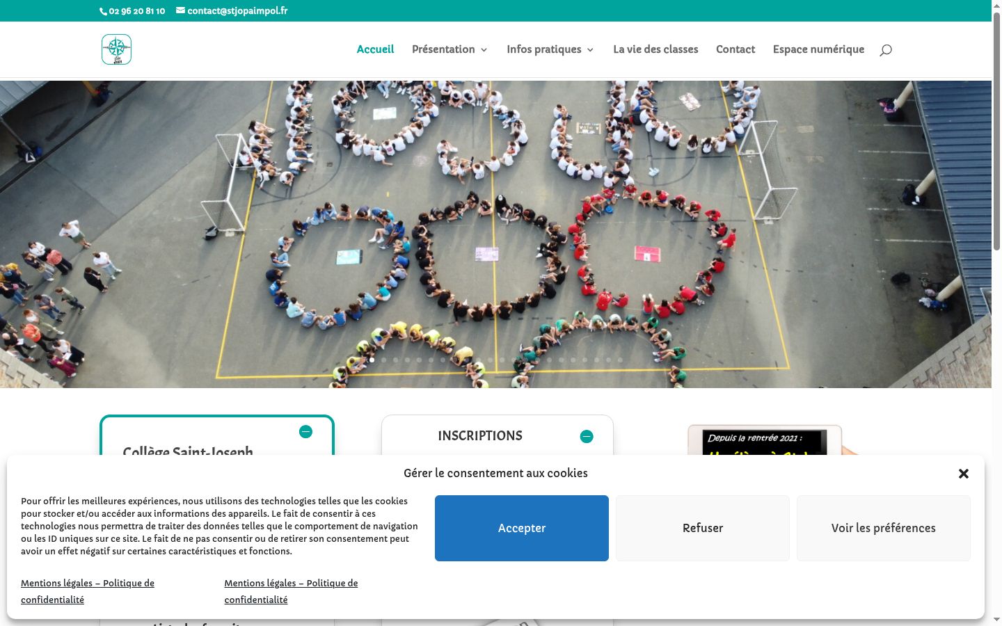The width and height of the screenshot is (1002, 626).
Task: Expand the Infos pratiques dropdown menu
Action: [550, 49]
